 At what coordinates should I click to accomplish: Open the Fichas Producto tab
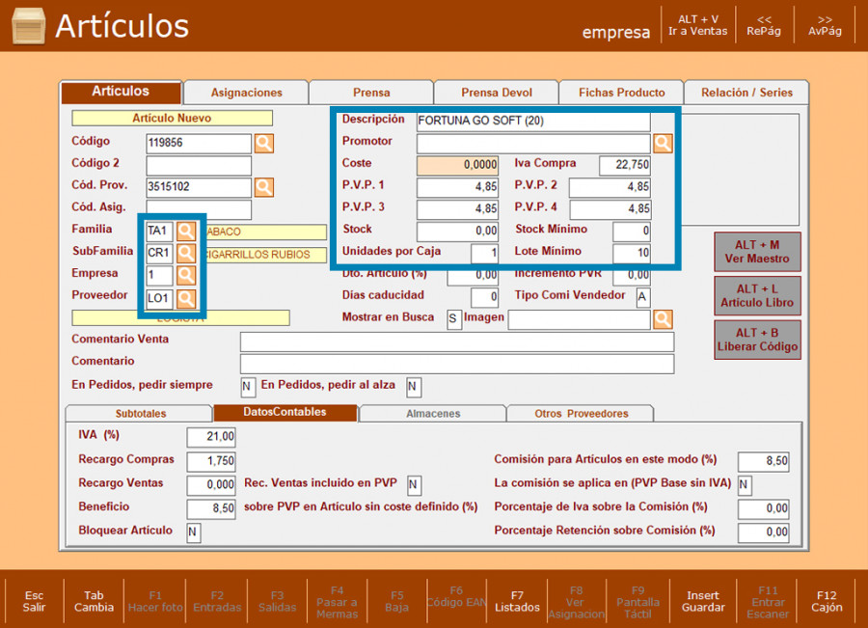click(x=621, y=93)
